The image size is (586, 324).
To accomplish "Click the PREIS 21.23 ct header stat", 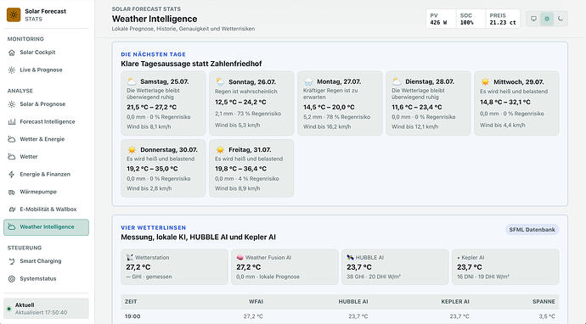I will point(503,19).
